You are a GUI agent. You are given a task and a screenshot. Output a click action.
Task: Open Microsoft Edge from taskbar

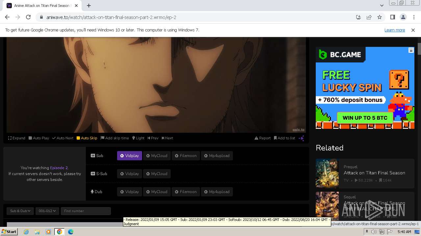pos(70,232)
